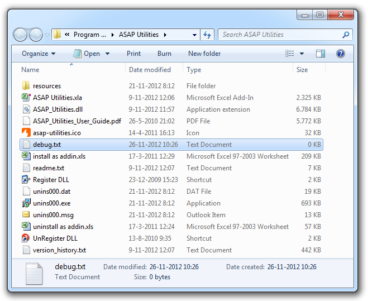This screenshot has height=301, width=368.
Task: Click the Register DLL shortcut icon
Action: pyautogui.click(x=26, y=180)
